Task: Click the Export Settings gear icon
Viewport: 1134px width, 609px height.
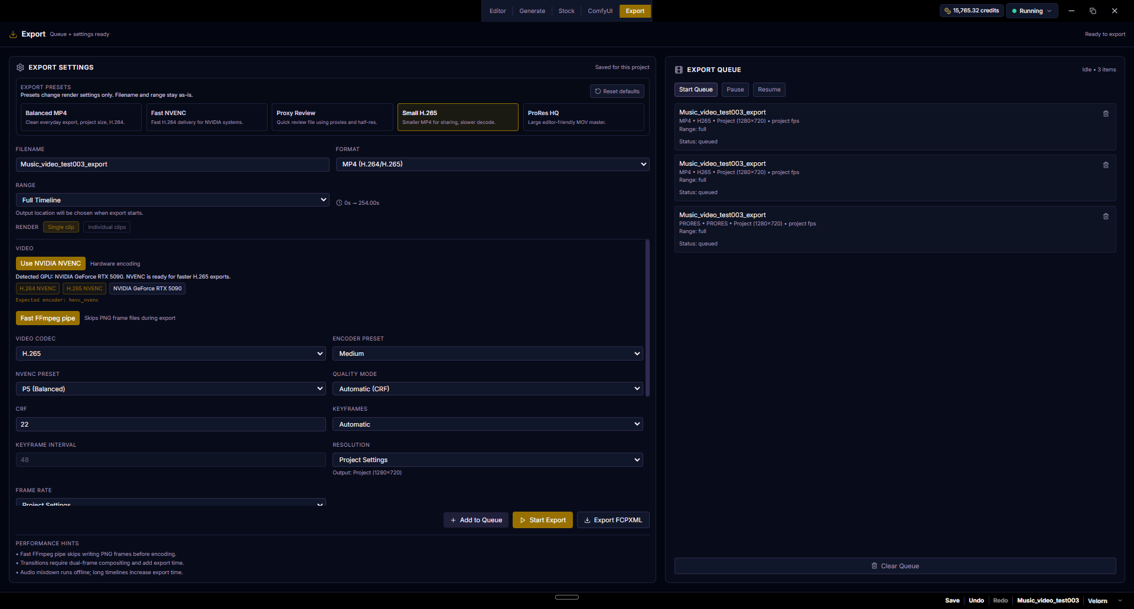Action: [20, 67]
